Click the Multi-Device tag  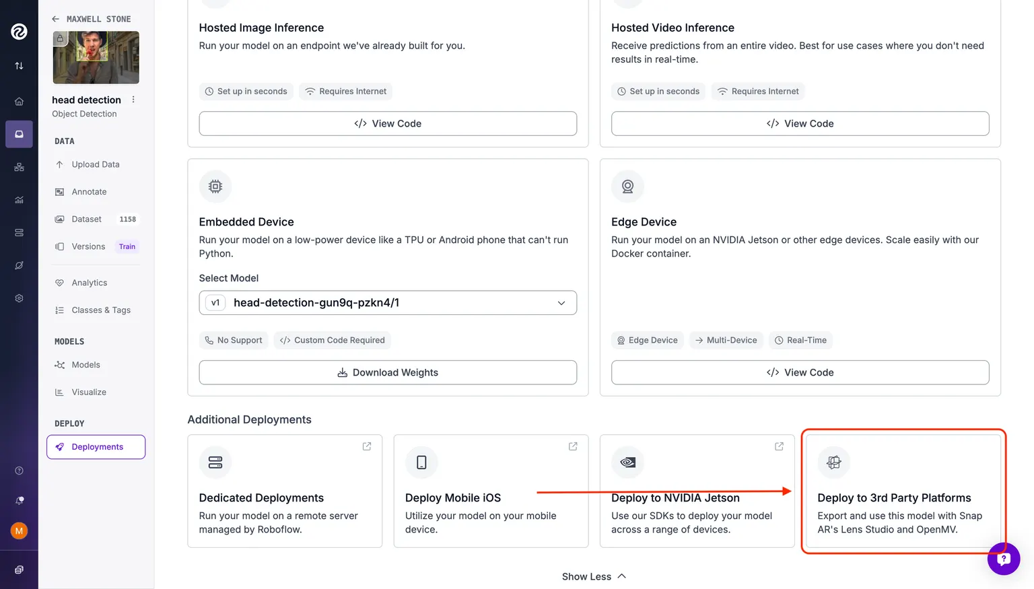(726, 341)
